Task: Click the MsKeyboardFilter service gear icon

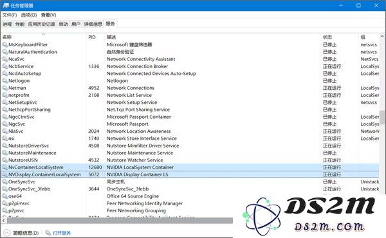Action: pos(5,45)
